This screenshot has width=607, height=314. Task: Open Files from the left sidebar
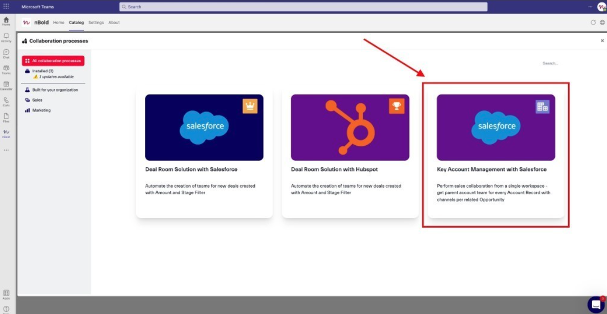tap(6, 117)
